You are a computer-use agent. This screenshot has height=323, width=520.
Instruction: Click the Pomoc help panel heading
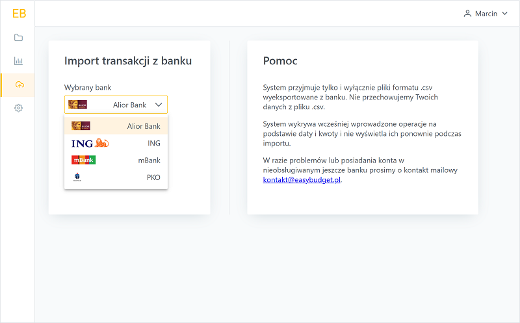pos(280,60)
